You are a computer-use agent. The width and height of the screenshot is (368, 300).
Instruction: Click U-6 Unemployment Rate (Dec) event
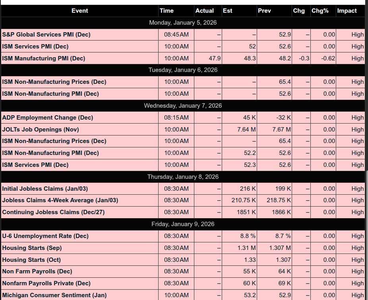[45, 236]
